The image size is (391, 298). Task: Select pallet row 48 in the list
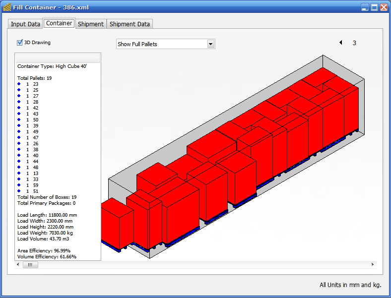click(28, 168)
